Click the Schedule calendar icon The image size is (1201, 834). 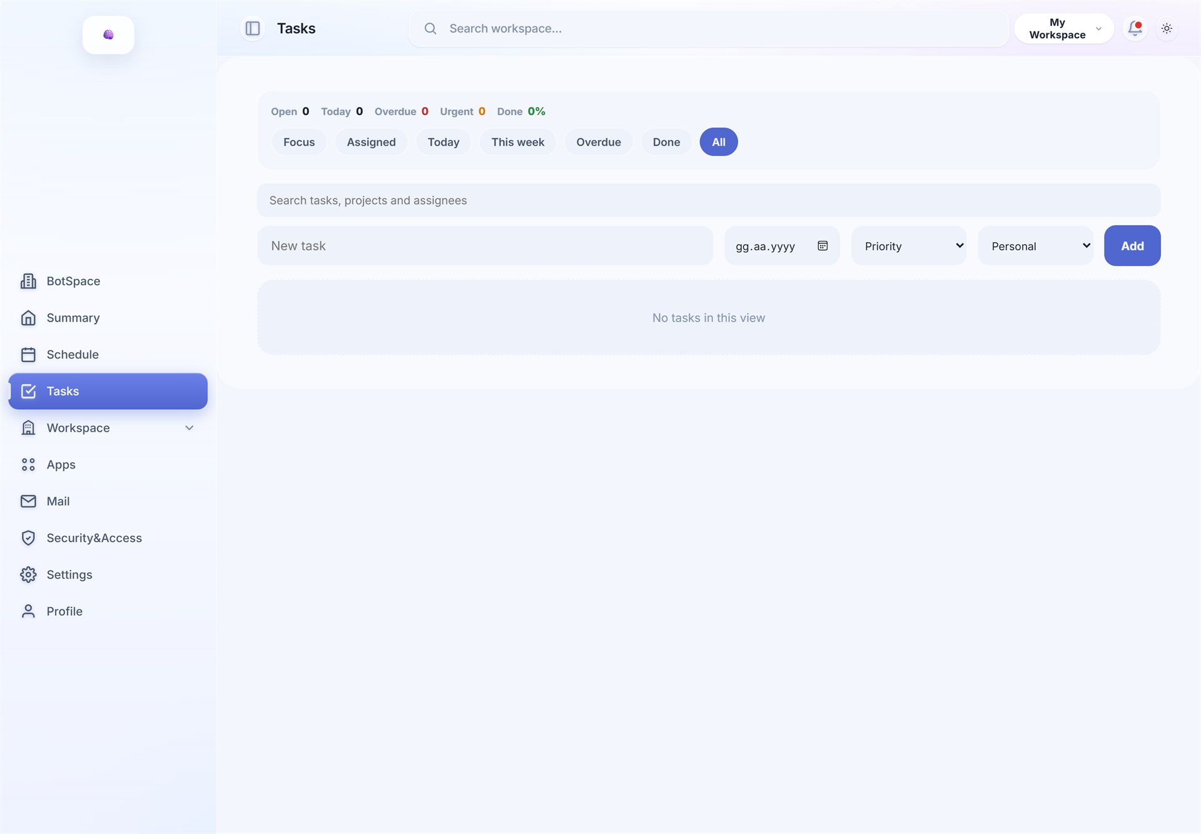click(x=28, y=355)
